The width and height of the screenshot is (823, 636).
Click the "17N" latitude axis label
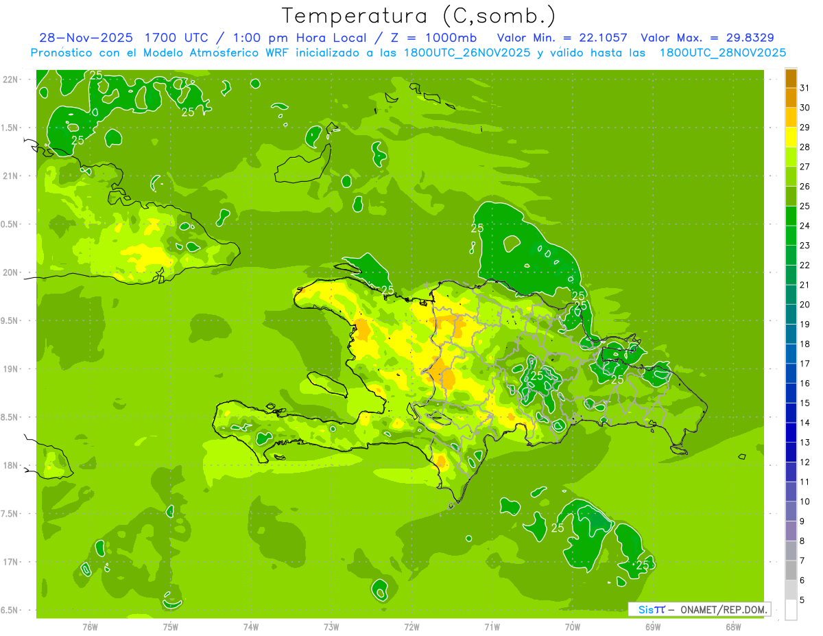point(11,562)
